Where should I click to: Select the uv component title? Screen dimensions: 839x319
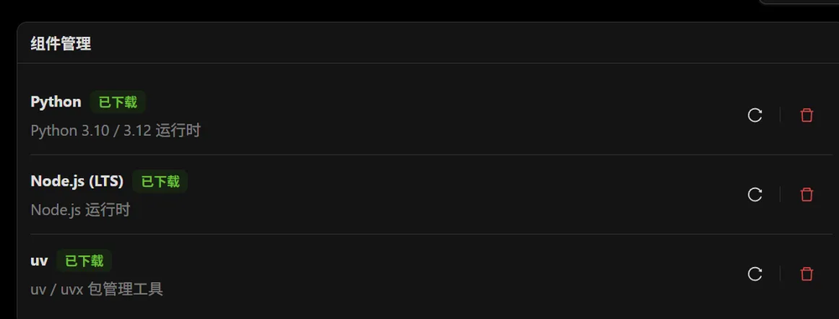pyautogui.click(x=39, y=261)
